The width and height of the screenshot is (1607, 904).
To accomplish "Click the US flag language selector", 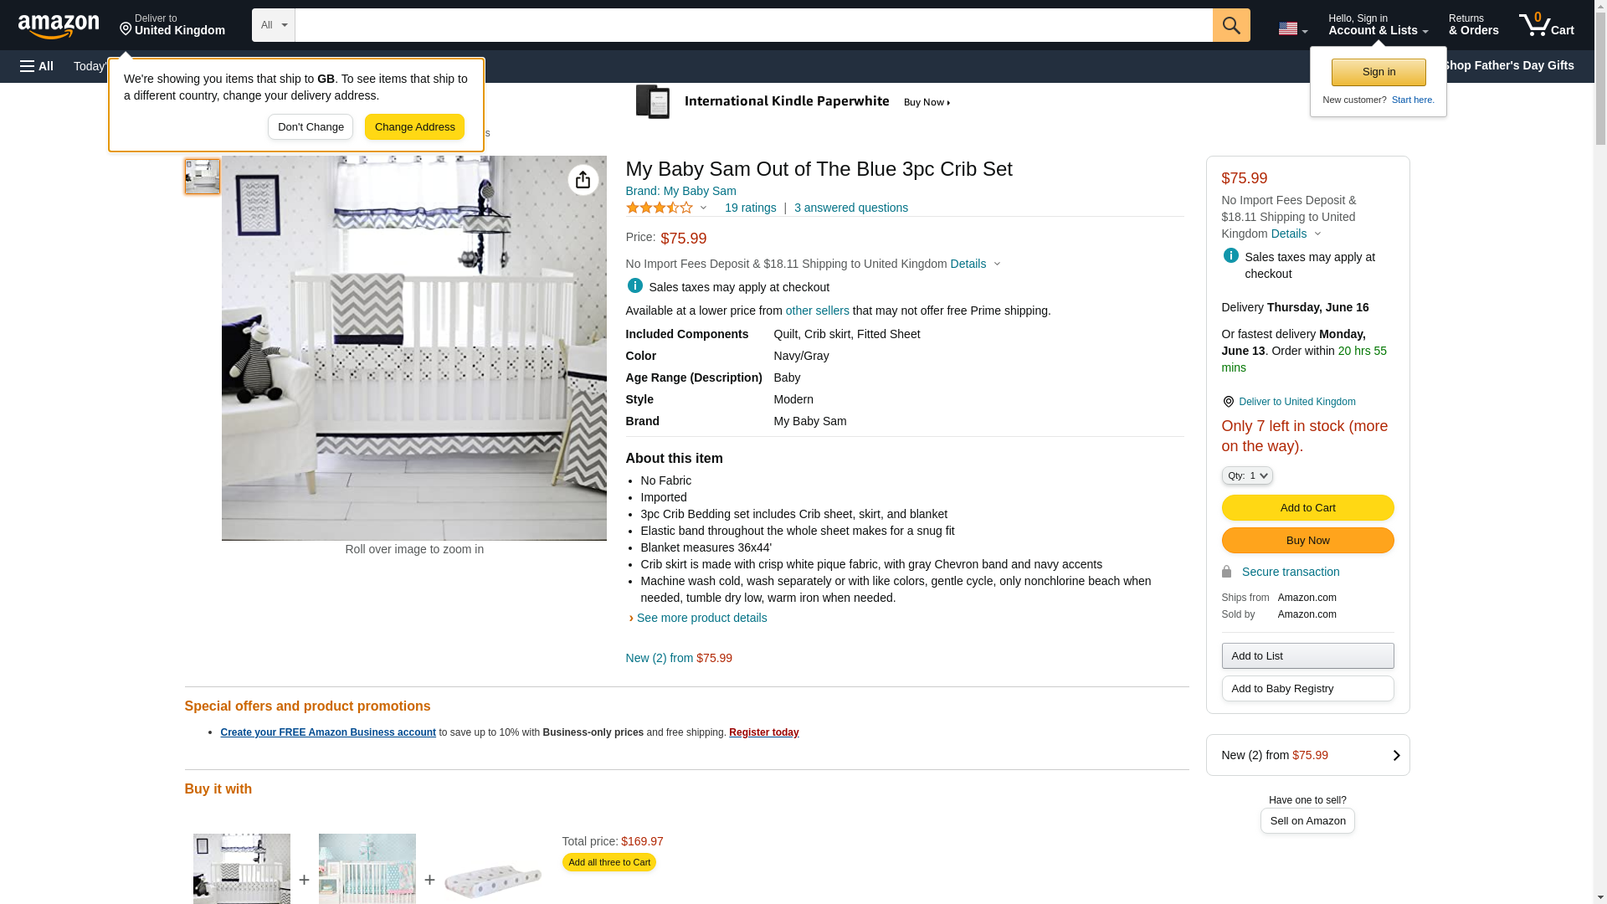I will point(1292,28).
